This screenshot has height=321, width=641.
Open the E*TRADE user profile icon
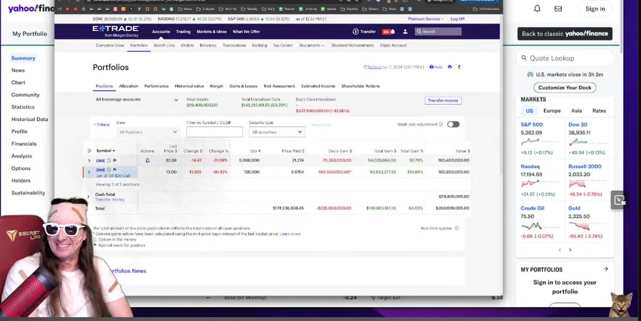click(x=405, y=32)
